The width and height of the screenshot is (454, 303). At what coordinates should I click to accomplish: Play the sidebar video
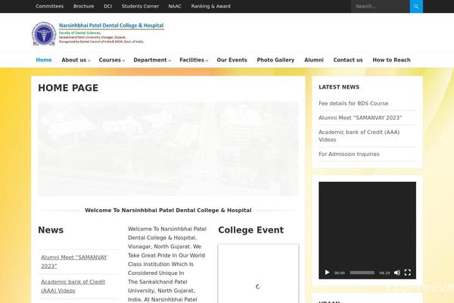click(327, 273)
